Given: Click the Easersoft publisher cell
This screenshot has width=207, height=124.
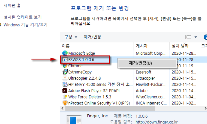Looking at the screenshot, I should point(143,72).
